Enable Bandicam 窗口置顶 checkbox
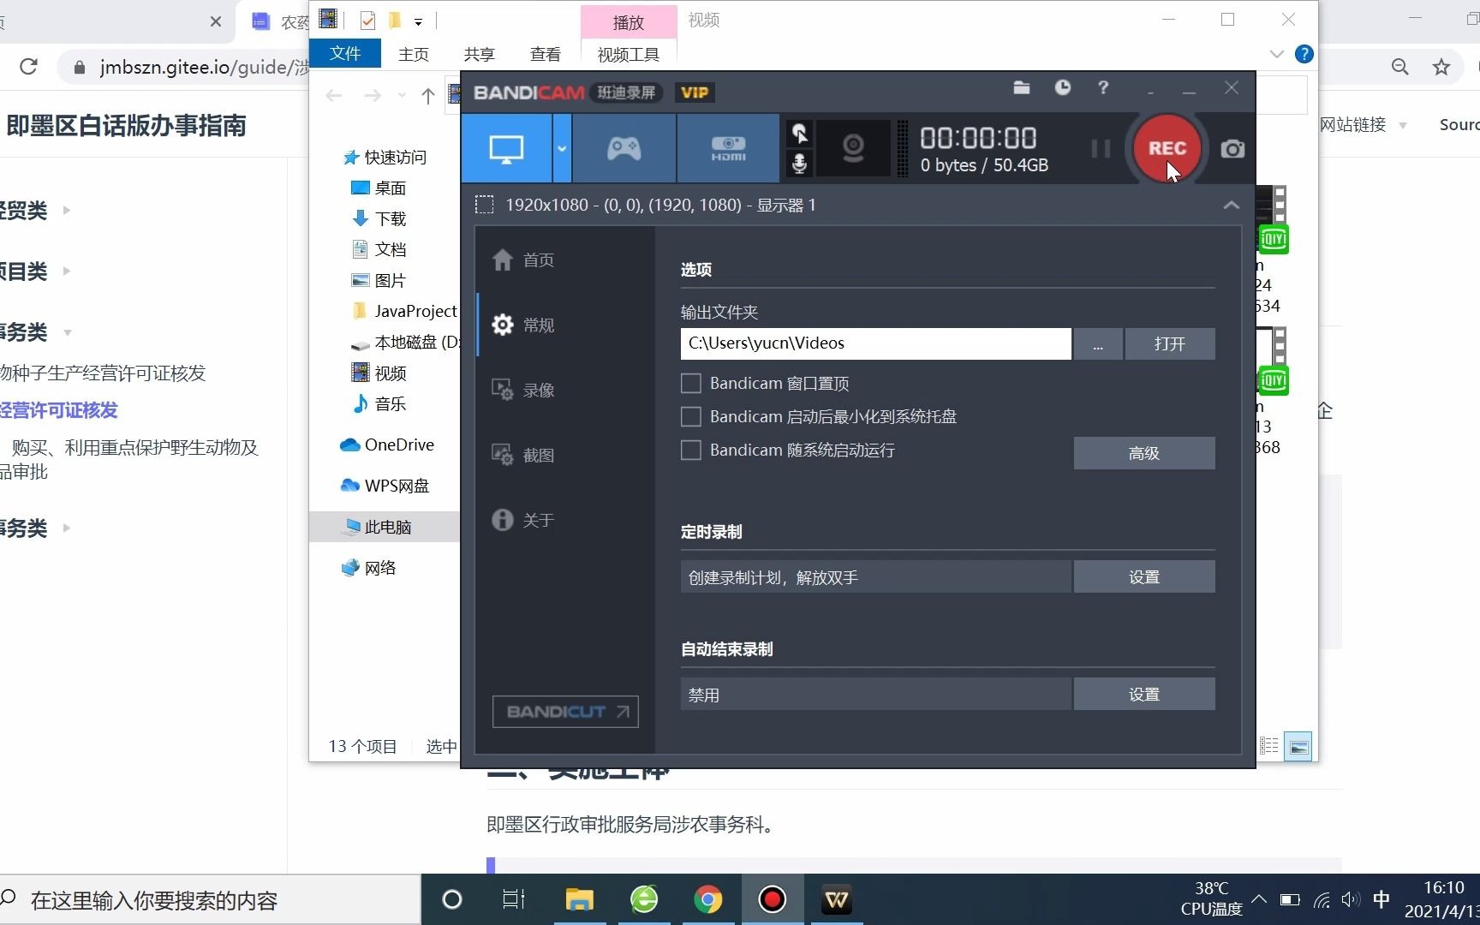Image resolution: width=1480 pixels, height=925 pixels. pos(690,383)
